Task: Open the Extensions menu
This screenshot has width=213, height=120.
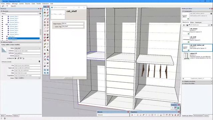Action: [x=46, y=4]
